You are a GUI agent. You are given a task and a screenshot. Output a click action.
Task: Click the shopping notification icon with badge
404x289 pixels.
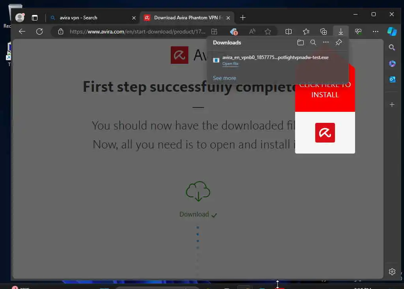234,31
